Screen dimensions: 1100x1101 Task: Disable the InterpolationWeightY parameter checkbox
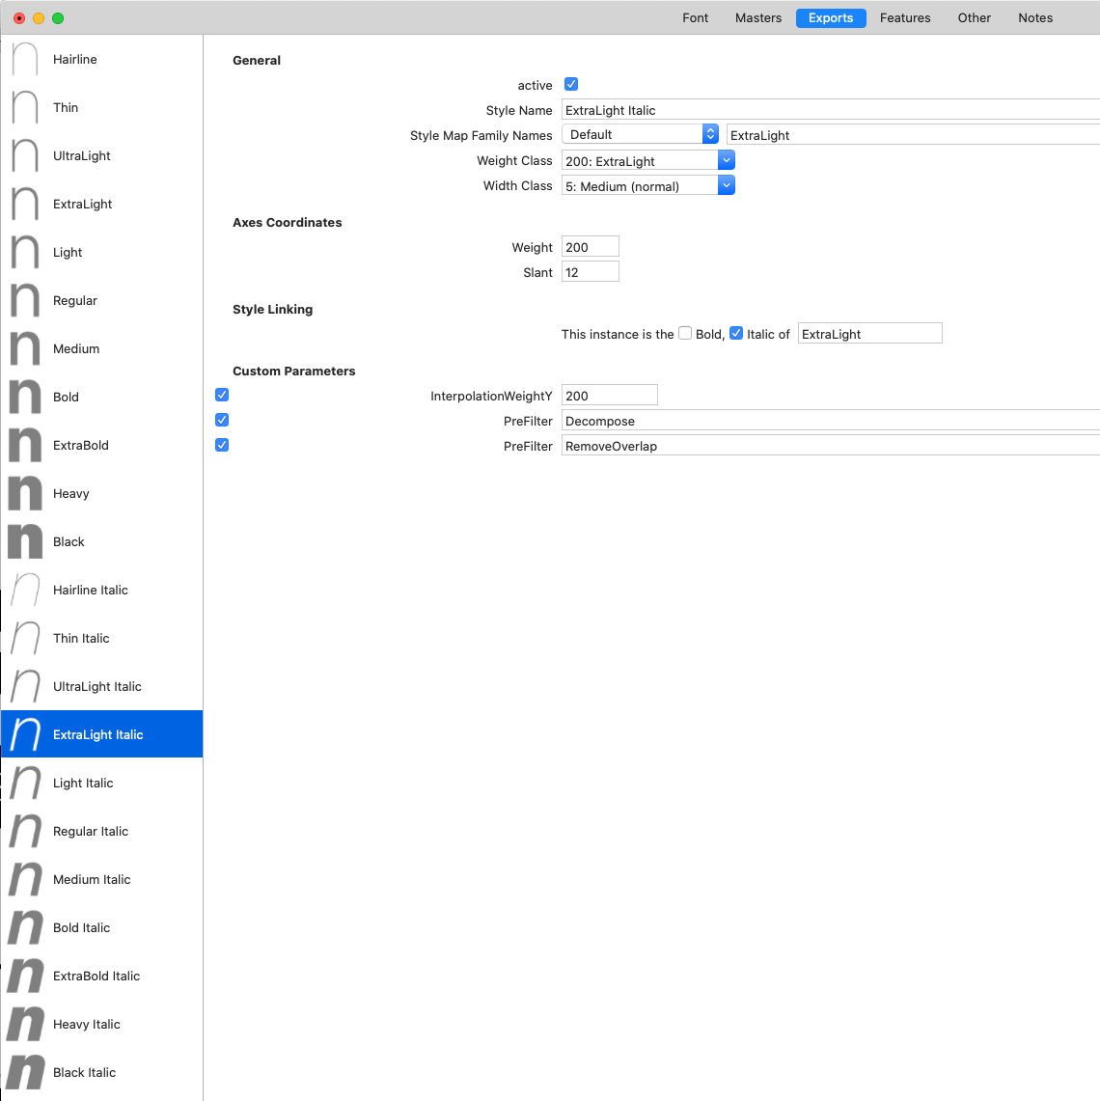pyautogui.click(x=222, y=395)
